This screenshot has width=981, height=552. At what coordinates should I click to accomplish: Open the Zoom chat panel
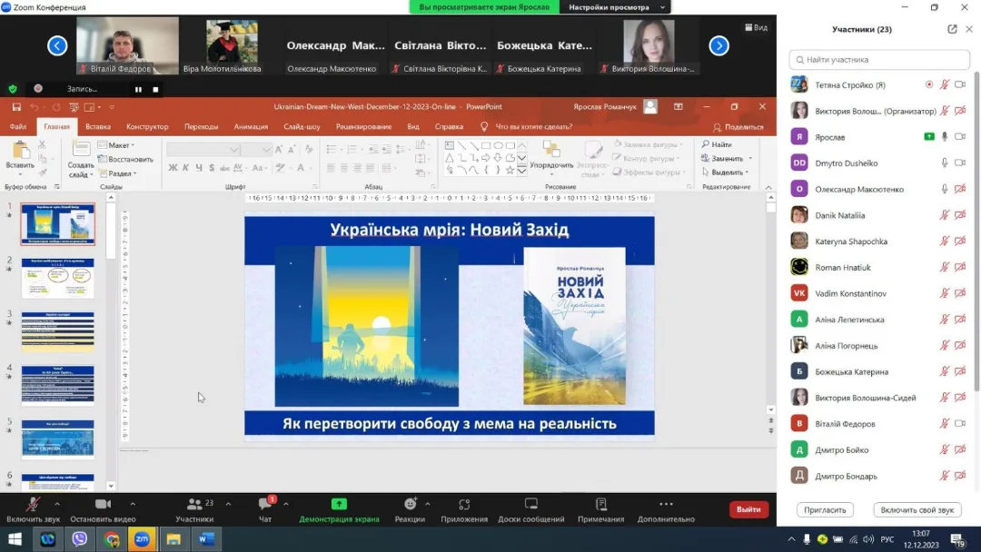tap(265, 507)
